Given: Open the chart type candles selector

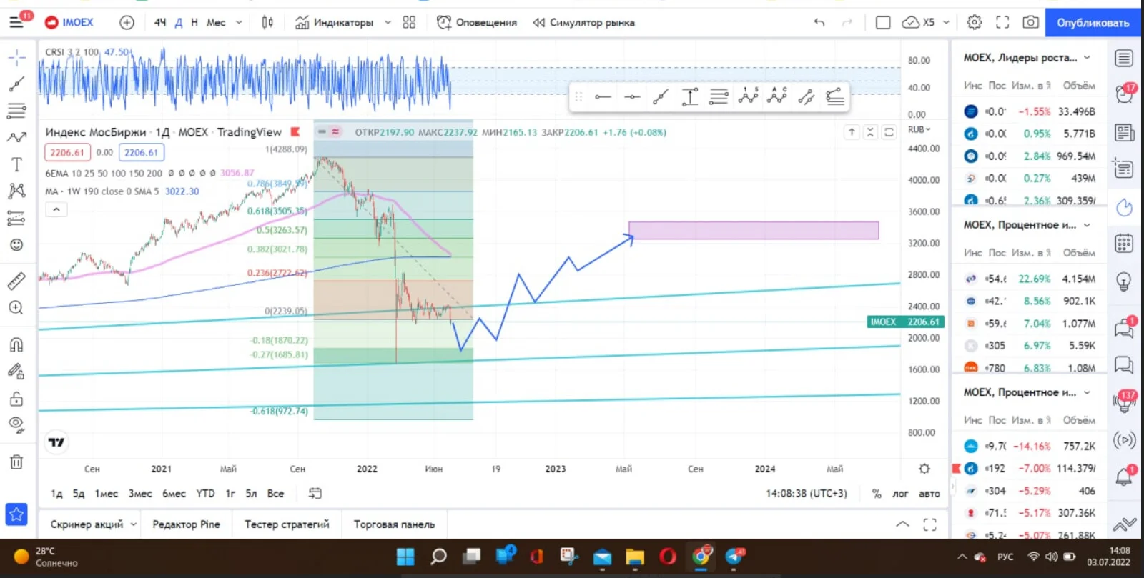Looking at the screenshot, I should coord(267,22).
